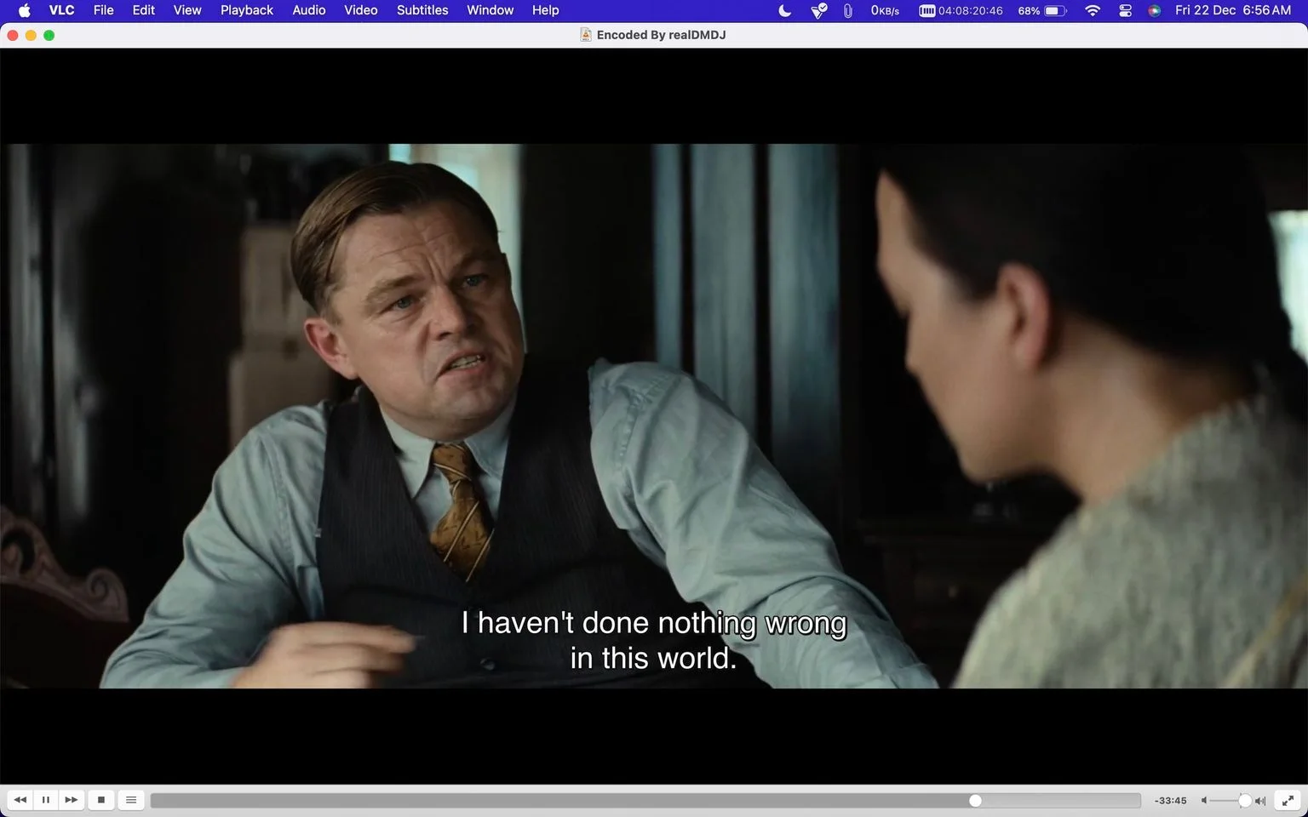Toggle Do Not Disturb moon icon
Screen dimensions: 1308x817
pos(785,11)
